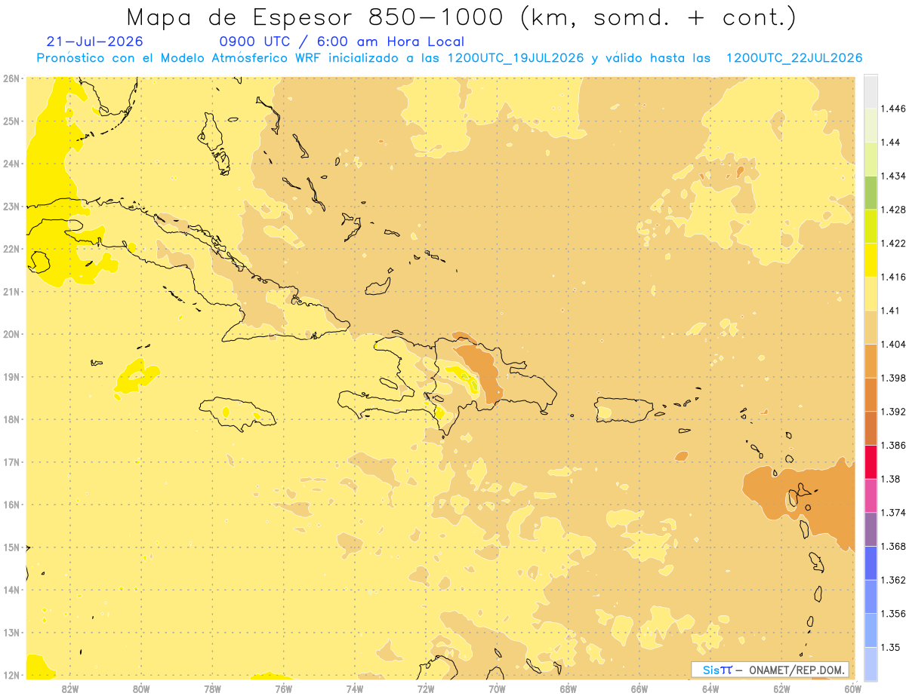Screen dimensions: 906x699
Task: Click the 80W longitude axis label
Action: (141, 688)
